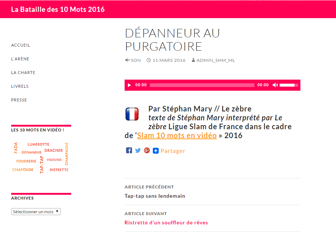The width and height of the screenshot is (336, 234).
Task: Click the SON speaker icon
Action: click(127, 60)
